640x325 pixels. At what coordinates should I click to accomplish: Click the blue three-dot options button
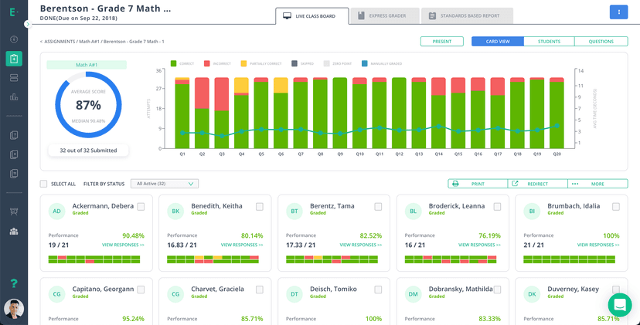tap(618, 12)
